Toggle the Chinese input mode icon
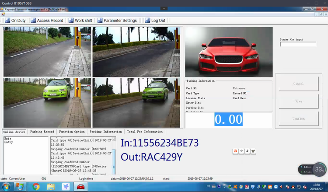Viewport: 328px width, 192px height. pyautogui.click(x=241, y=151)
